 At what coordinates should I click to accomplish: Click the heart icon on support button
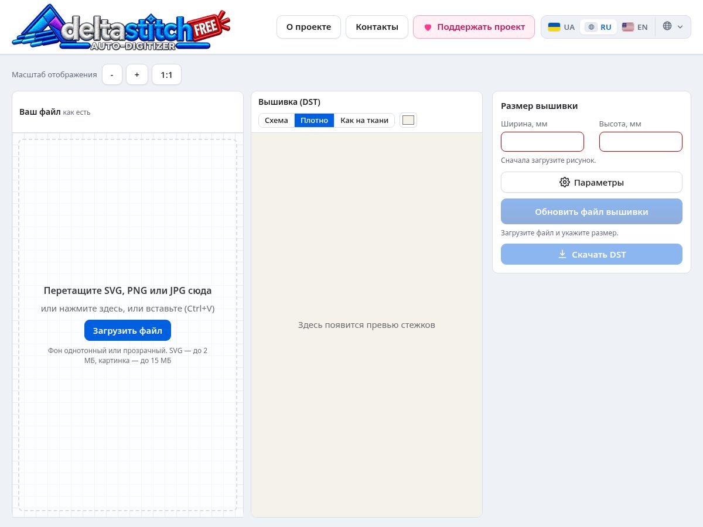pyautogui.click(x=428, y=28)
